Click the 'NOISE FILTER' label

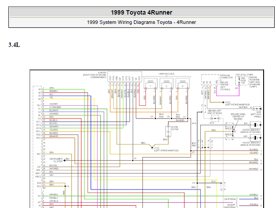175,128
